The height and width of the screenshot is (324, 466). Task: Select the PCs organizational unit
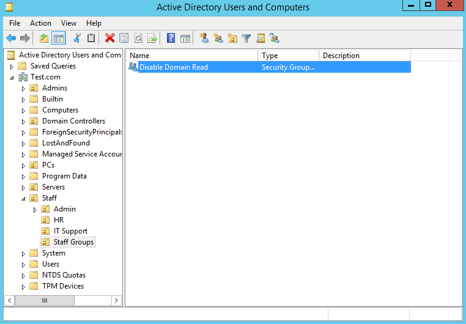tap(48, 165)
